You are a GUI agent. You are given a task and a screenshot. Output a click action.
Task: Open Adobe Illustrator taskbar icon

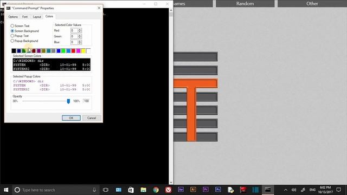click(193, 190)
